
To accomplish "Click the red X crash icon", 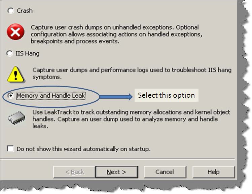I will pyautogui.click(x=15, y=32).
